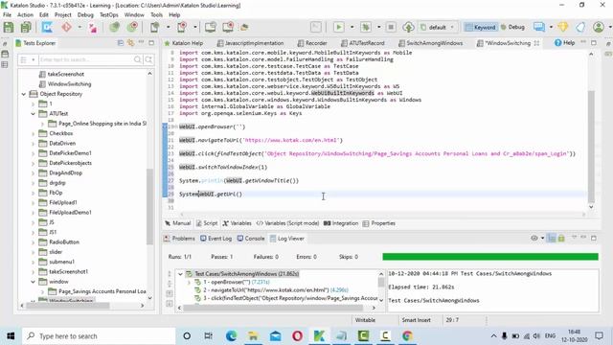Open the Event Log tab
Image resolution: width=613 pixels, height=345 pixels.
216,239
